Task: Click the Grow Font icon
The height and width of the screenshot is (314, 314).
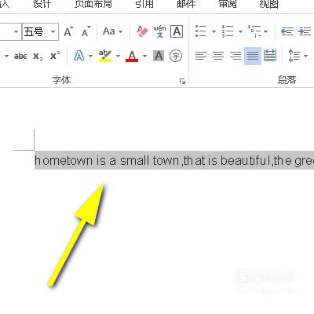Action: tap(69, 31)
